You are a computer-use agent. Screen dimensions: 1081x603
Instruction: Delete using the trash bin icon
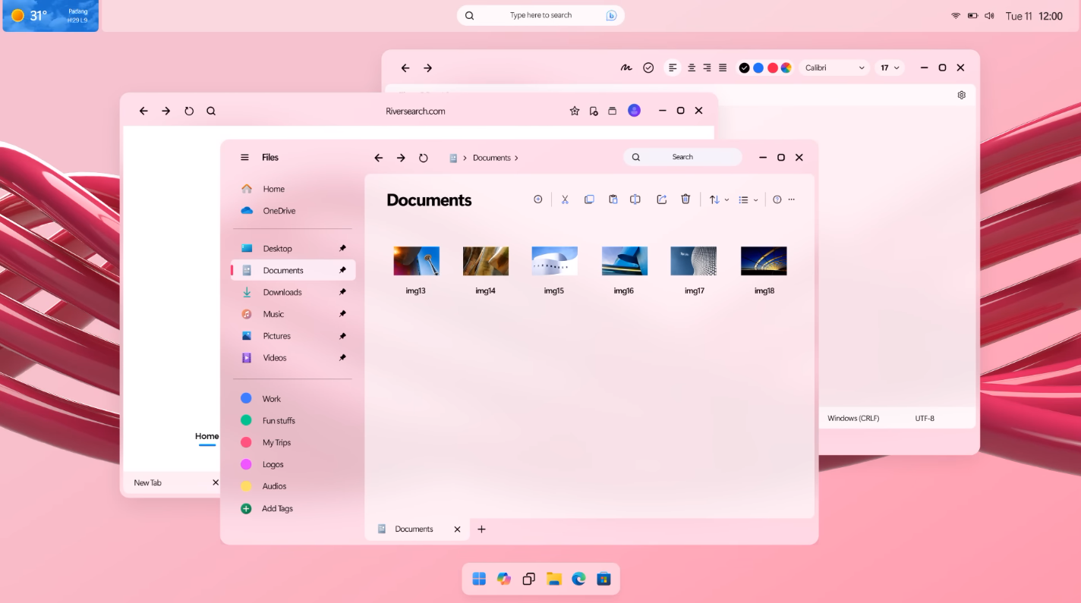pyautogui.click(x=685, y=199)
